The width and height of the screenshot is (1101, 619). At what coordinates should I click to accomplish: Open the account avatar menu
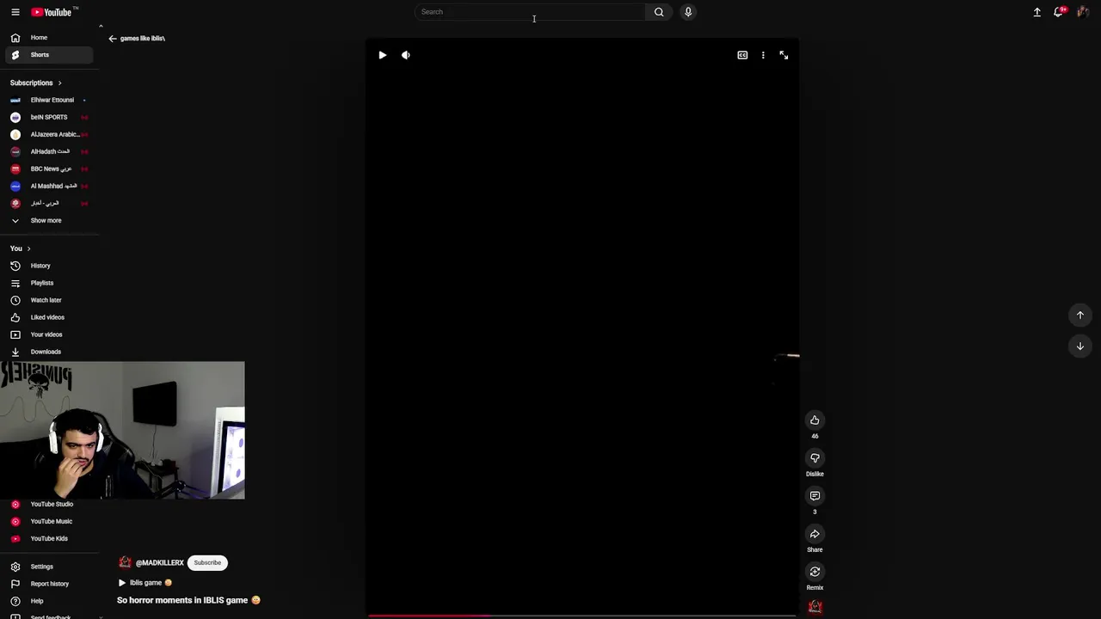pos(1083,12)
